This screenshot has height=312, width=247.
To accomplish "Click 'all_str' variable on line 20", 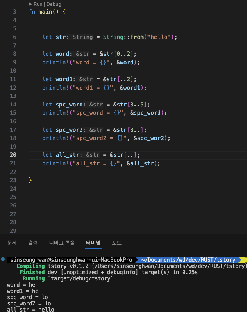I will point(67,155).
